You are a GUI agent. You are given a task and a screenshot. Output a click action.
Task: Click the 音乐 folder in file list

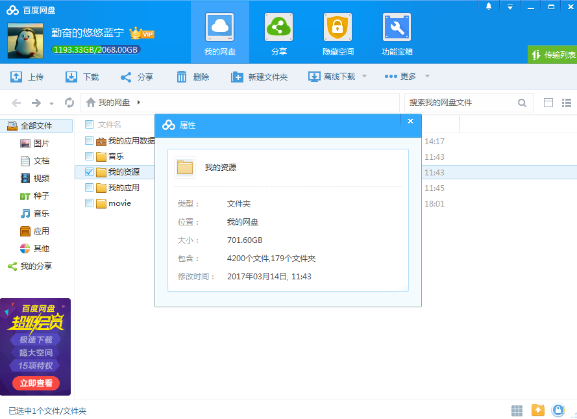[x=116, y=156]
